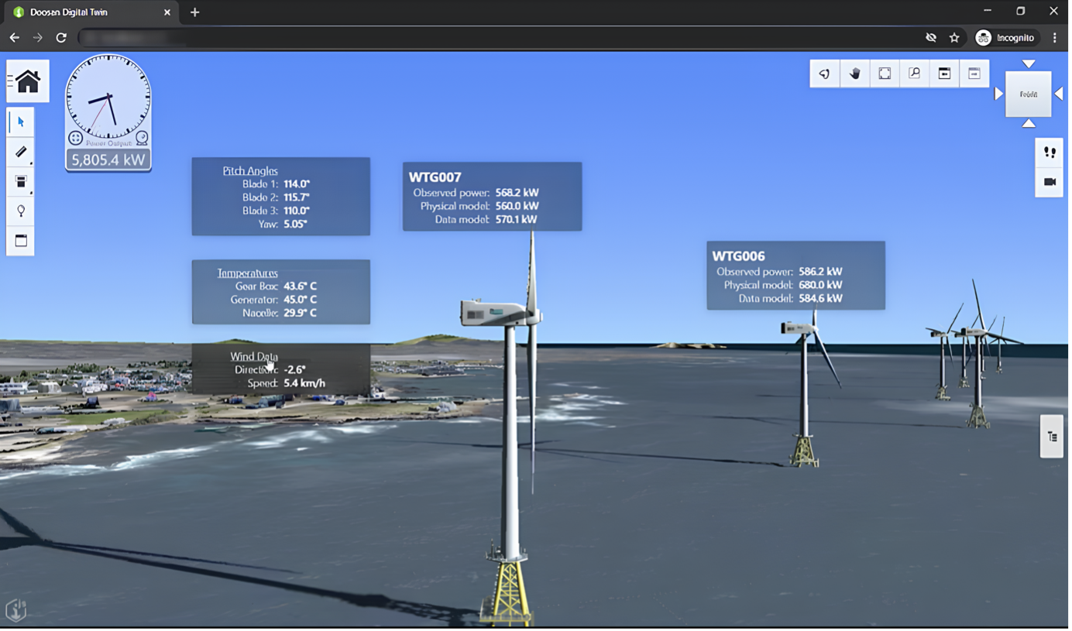The image size is (1072, 631).
Task: Activate the orbit tool in the top toolbar
Action: click(825, 73)
